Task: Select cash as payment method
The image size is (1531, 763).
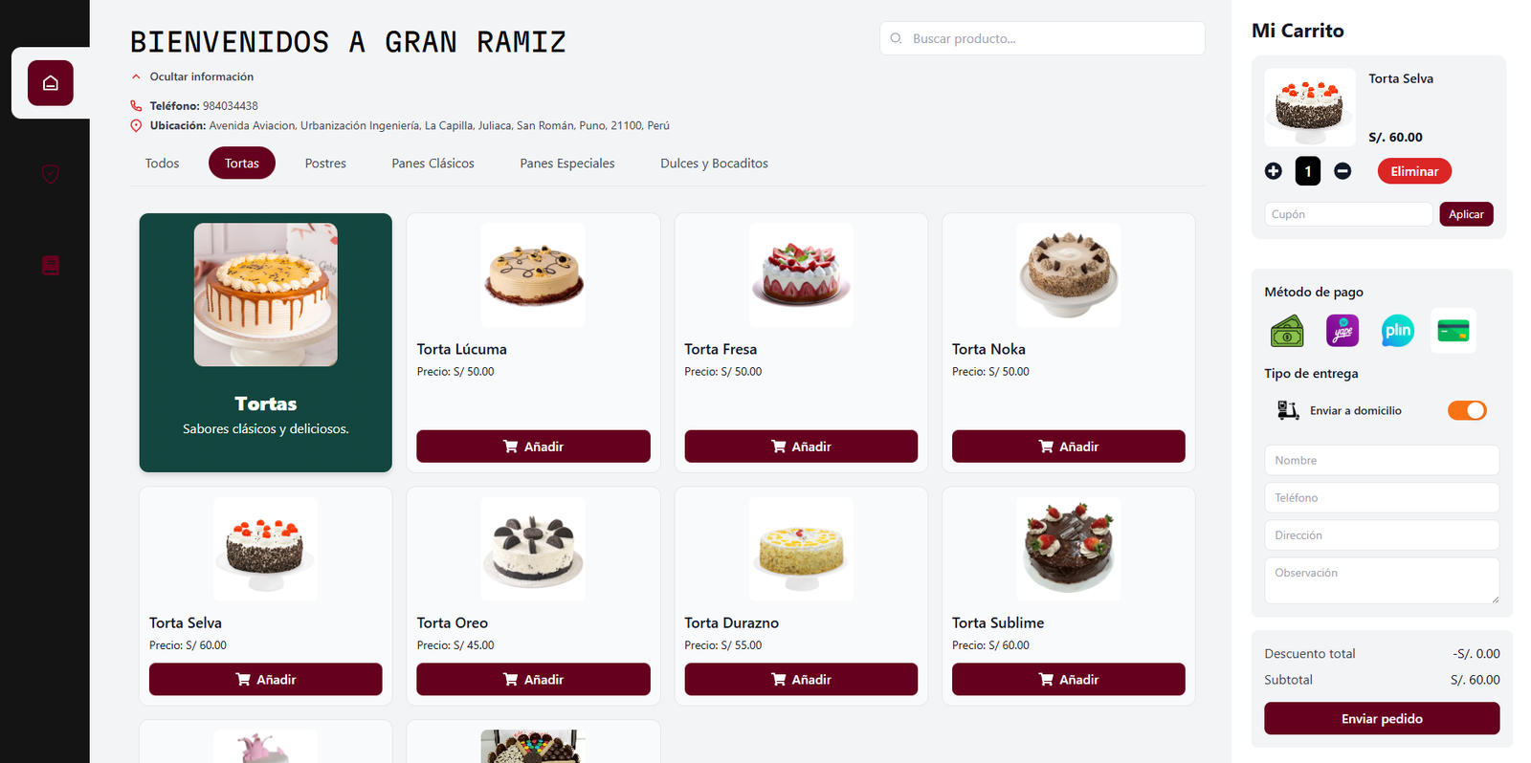Action: 1287,331
